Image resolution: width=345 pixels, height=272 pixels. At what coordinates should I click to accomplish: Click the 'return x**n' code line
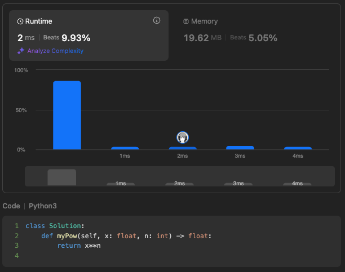tap(79, 246)
